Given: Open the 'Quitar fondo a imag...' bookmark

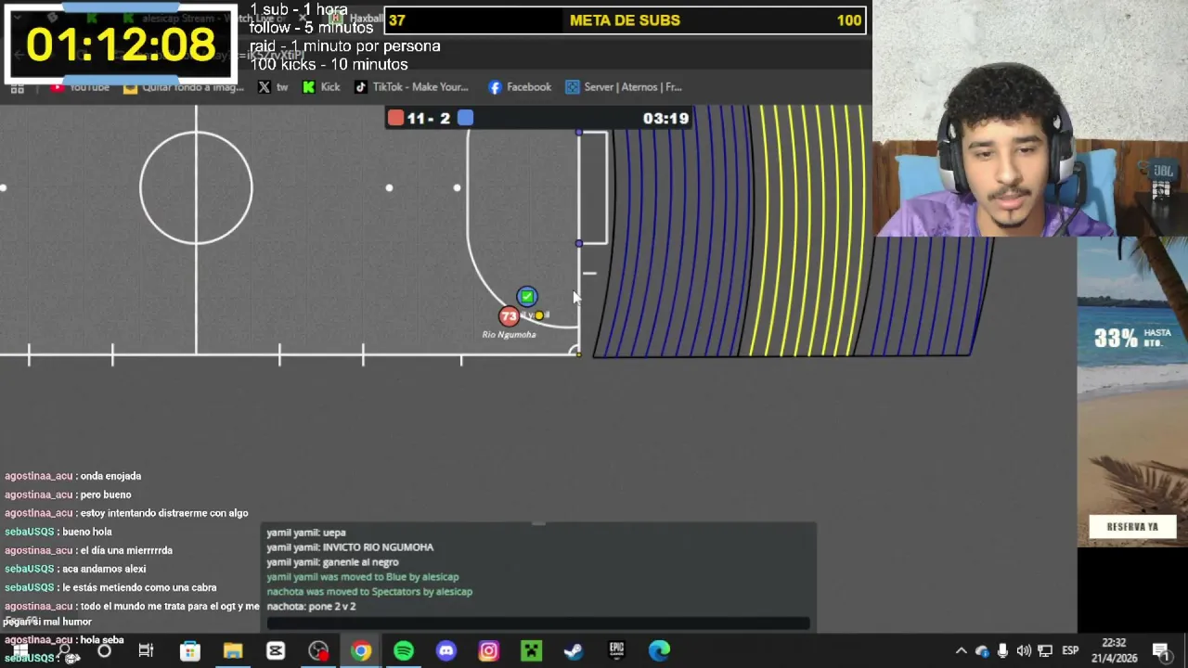Looking at the screenshot, I should click(183, 87).
